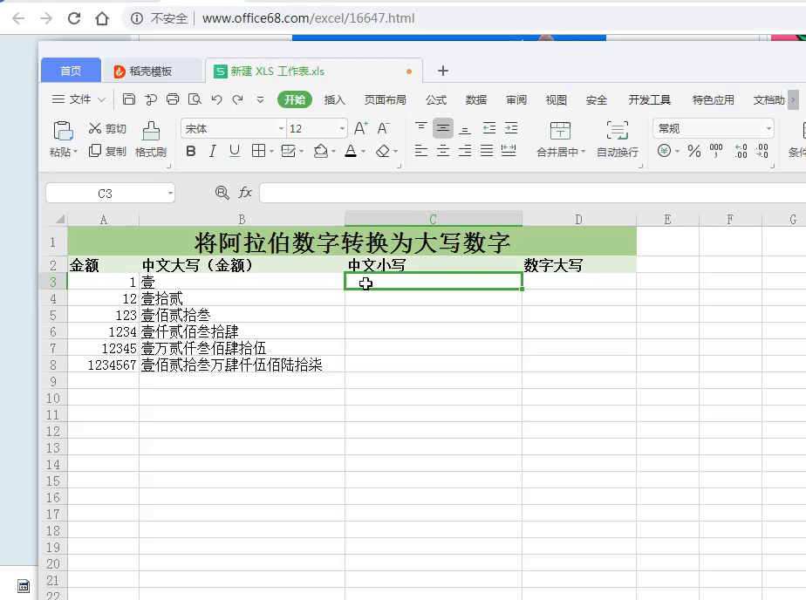The height and width of the screenshot is (600, 806).
Task: Switch to the 首页 tab
Action: click(x=71, y=71)
